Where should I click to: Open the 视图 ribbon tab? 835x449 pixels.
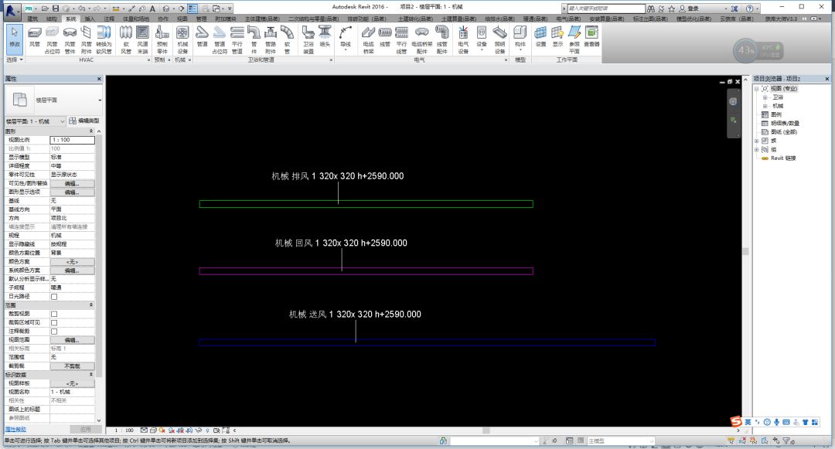(182, 19)
